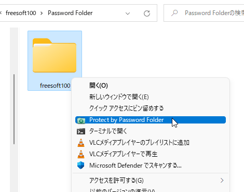Screen dimensions: 244x192
Task: Click Password Folder breadcrumb segment
Action: click(x=70, y=13)
